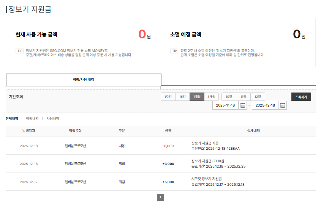329x204 pixels.
Task: Open the start date calendar icon
Action: [243, 105]
